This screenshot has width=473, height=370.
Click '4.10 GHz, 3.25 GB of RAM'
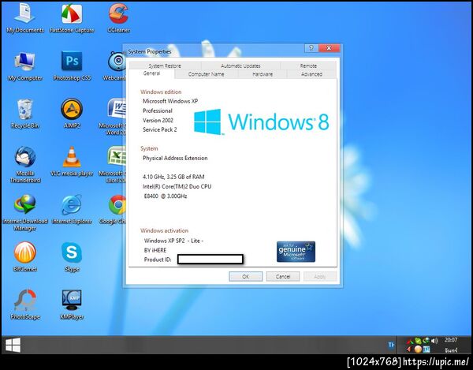click(x=173, y=177)
